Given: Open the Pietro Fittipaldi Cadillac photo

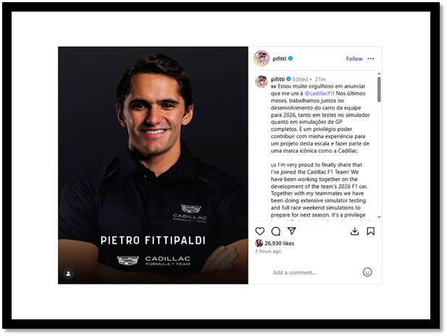Looking at the screenshot, I should [x=153, y=165].
